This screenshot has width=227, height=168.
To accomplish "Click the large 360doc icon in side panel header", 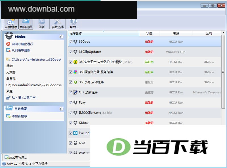I will [9, 36].
